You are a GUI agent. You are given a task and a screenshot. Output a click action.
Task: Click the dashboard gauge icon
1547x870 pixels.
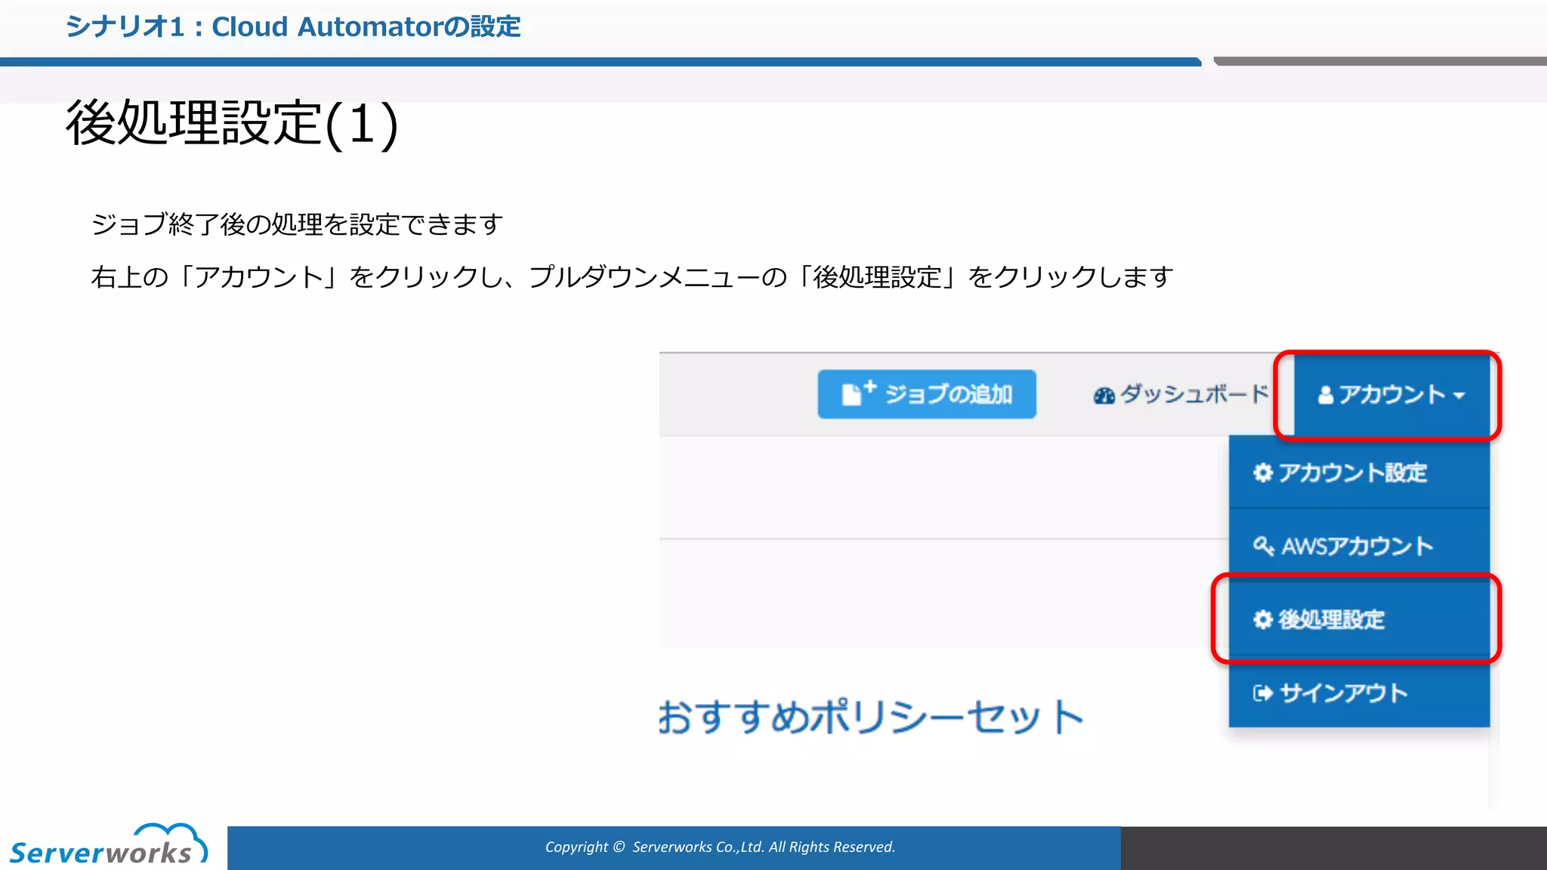[1104, 396]
